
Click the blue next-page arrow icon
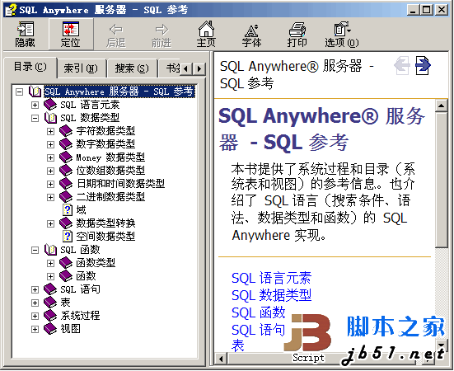[x=423, y=65]
